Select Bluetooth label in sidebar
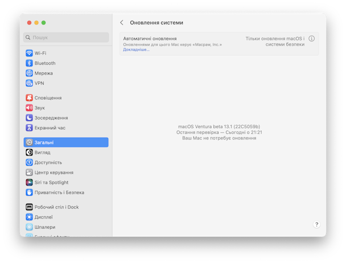The image size is (346, 263). [45, 63]
